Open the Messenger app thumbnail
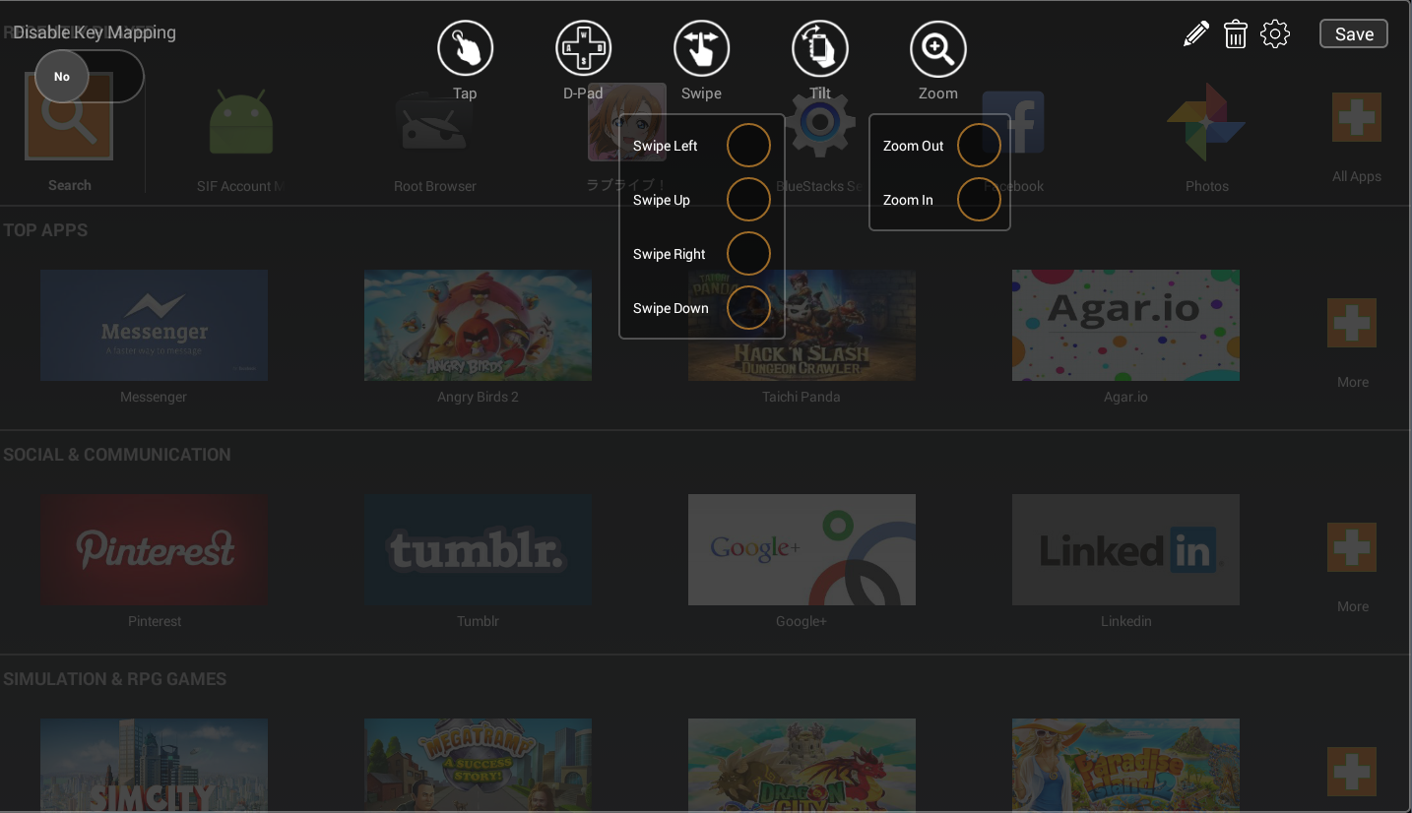Image resolution: width=1412 pixels, height=813 pixels. pyautogui.click(x=154, y=325)
